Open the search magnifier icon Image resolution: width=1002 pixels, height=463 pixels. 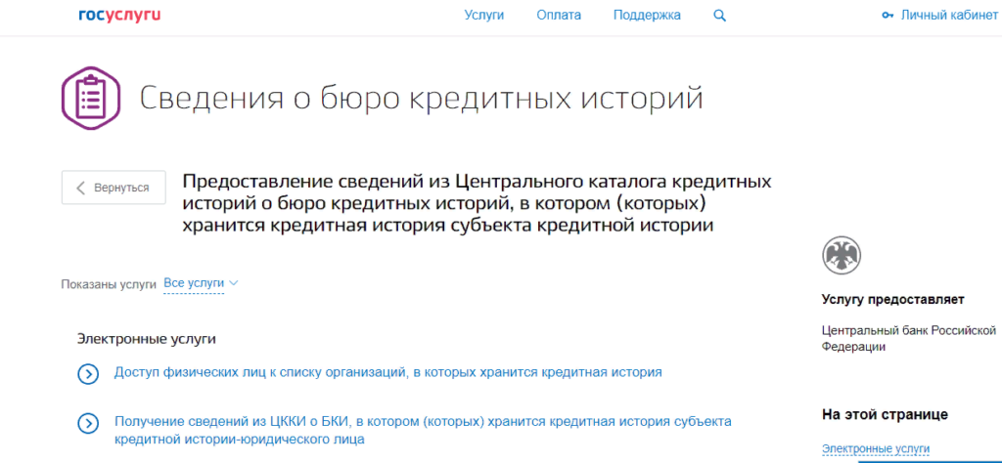[720, 16]
